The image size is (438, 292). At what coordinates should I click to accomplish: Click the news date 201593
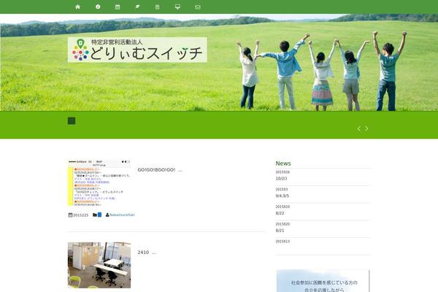click(282, 190)
